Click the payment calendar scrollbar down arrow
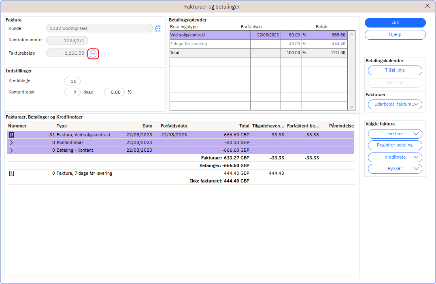436x284 pixels. pos(351,107)
